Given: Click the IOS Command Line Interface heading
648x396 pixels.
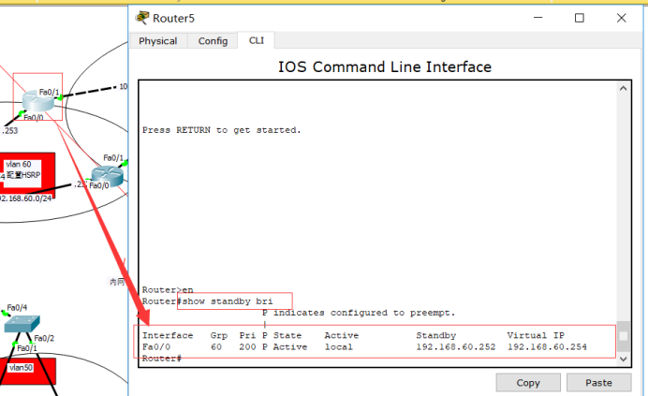Looking at the screenshot, I should (385, 67).
